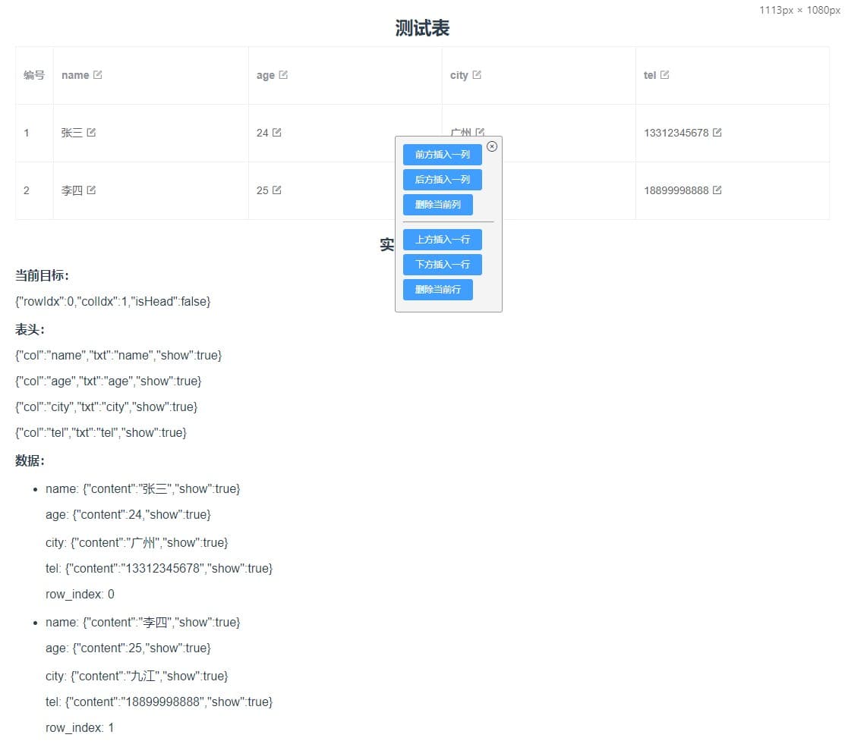
Task: Edit the 李四 name cell icon
Action: (91, 190)
